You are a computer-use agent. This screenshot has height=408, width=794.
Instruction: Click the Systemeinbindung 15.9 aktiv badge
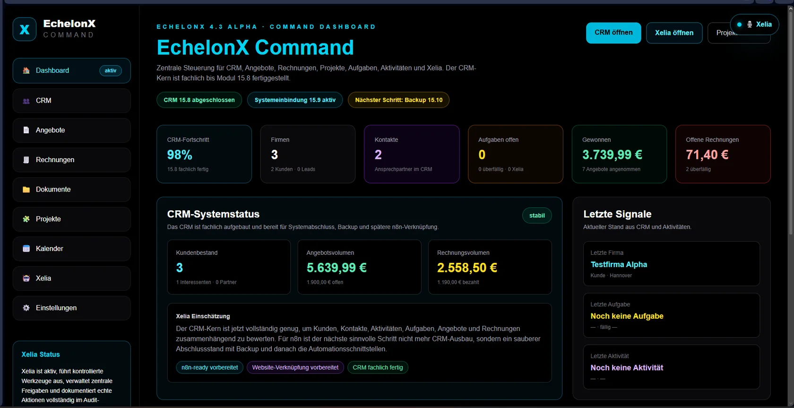tap(295, 100)
